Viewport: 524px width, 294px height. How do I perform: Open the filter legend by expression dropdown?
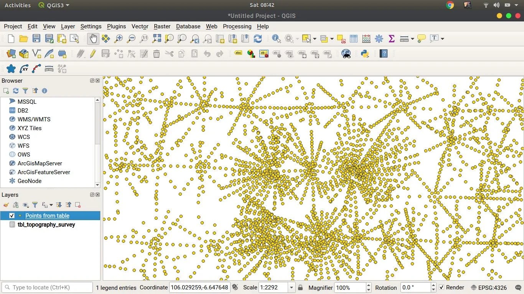pyautogui.click(x=51, y=205)
